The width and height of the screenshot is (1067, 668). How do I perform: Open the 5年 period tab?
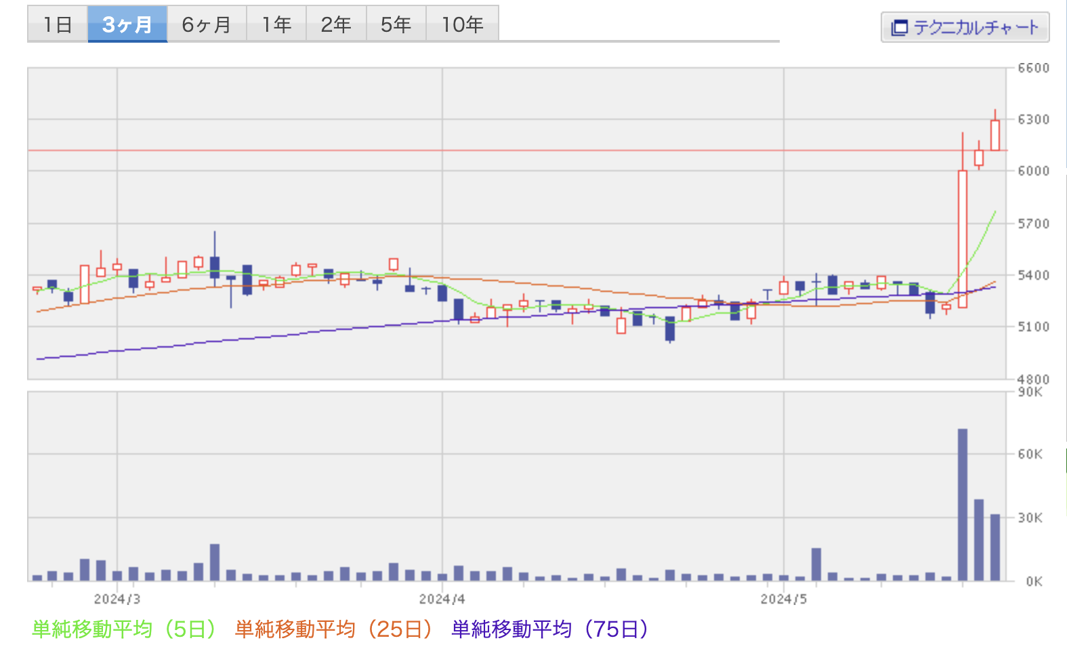point(396,24)
